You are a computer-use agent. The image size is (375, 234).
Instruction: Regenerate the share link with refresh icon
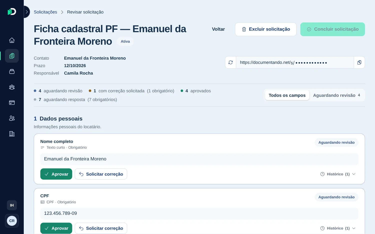[x=230, y=62]
